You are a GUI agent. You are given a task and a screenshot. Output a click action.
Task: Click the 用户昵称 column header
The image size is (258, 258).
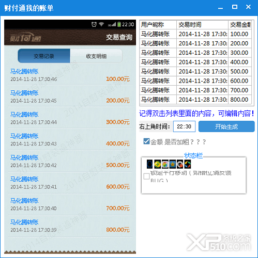(158, 25)
